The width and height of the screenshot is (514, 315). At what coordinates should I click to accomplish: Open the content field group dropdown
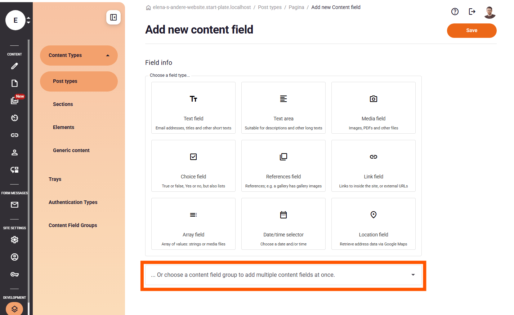coord(283,275)
